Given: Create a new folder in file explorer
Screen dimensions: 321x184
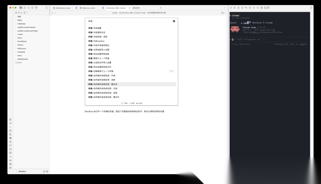Looking at the screenshot, I should [19, 13].
